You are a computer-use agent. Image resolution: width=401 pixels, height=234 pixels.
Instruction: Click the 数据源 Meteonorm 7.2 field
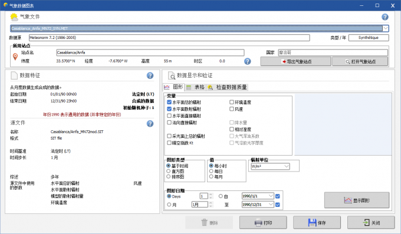click(169, 38)
